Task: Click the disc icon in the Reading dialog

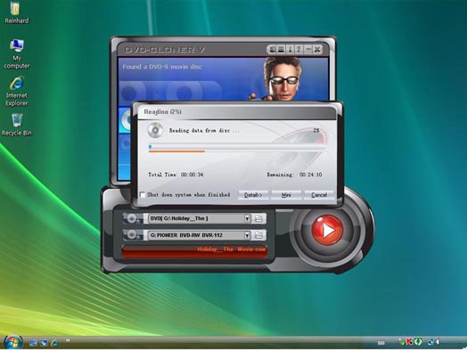Action: click(155, 130)
